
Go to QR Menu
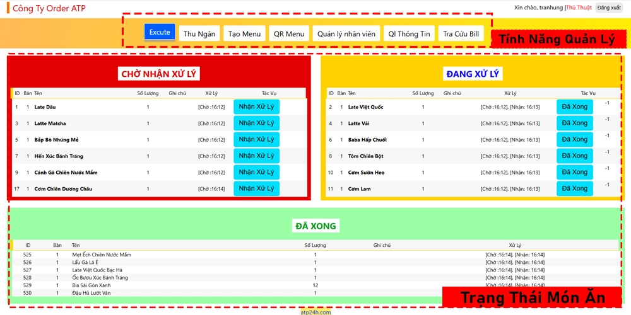point(289,34)
